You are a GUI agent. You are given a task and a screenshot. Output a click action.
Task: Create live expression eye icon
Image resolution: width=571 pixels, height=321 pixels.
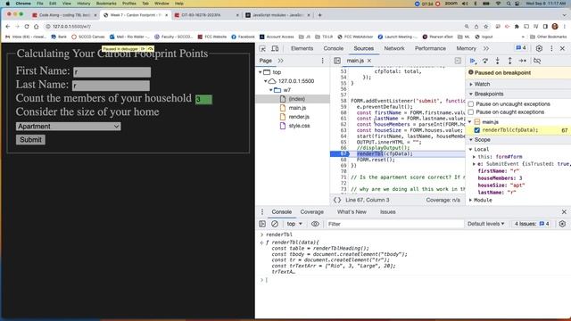tap(315, 224)
